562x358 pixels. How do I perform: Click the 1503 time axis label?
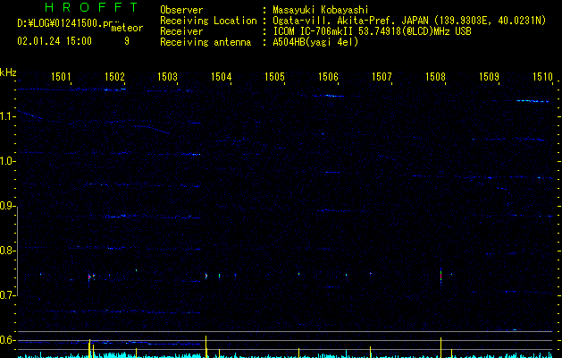pyautogui.click(x=167, y=77)
